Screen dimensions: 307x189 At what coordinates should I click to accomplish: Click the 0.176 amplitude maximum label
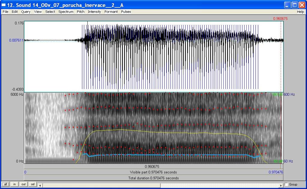tap(19, 23)
